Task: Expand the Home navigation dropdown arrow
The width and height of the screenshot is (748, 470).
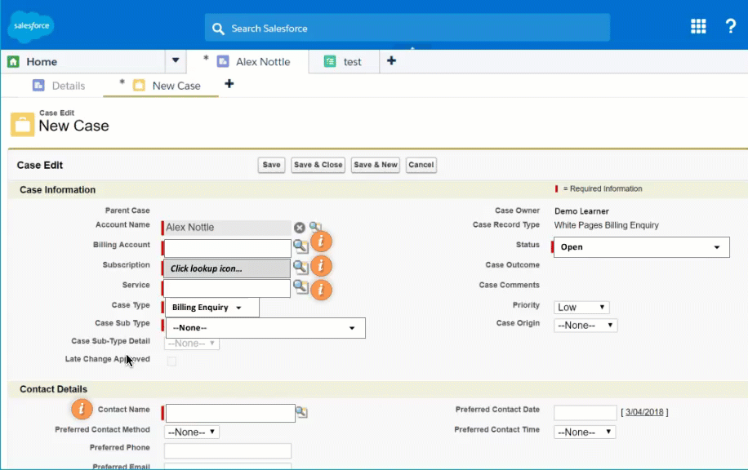Action: (x=176, y=60)
